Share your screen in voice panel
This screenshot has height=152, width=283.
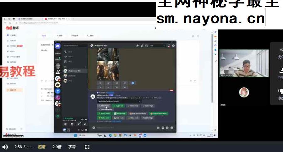(72, 124)
